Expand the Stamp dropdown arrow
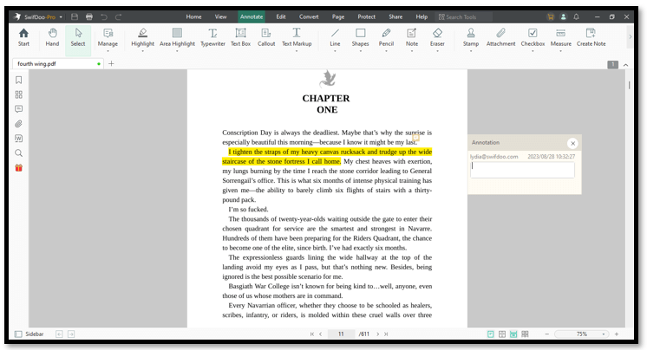This screenshot has height=350, width=647. 471,51
